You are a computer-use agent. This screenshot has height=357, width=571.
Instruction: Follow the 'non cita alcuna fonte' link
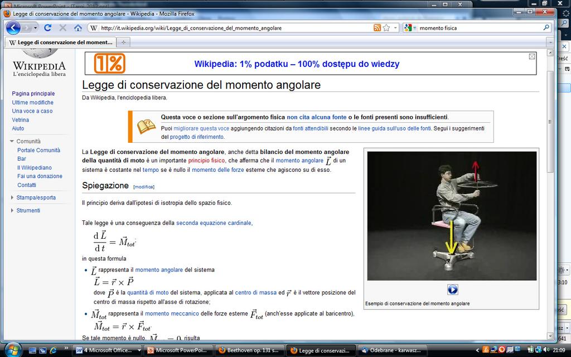point(317,117)
